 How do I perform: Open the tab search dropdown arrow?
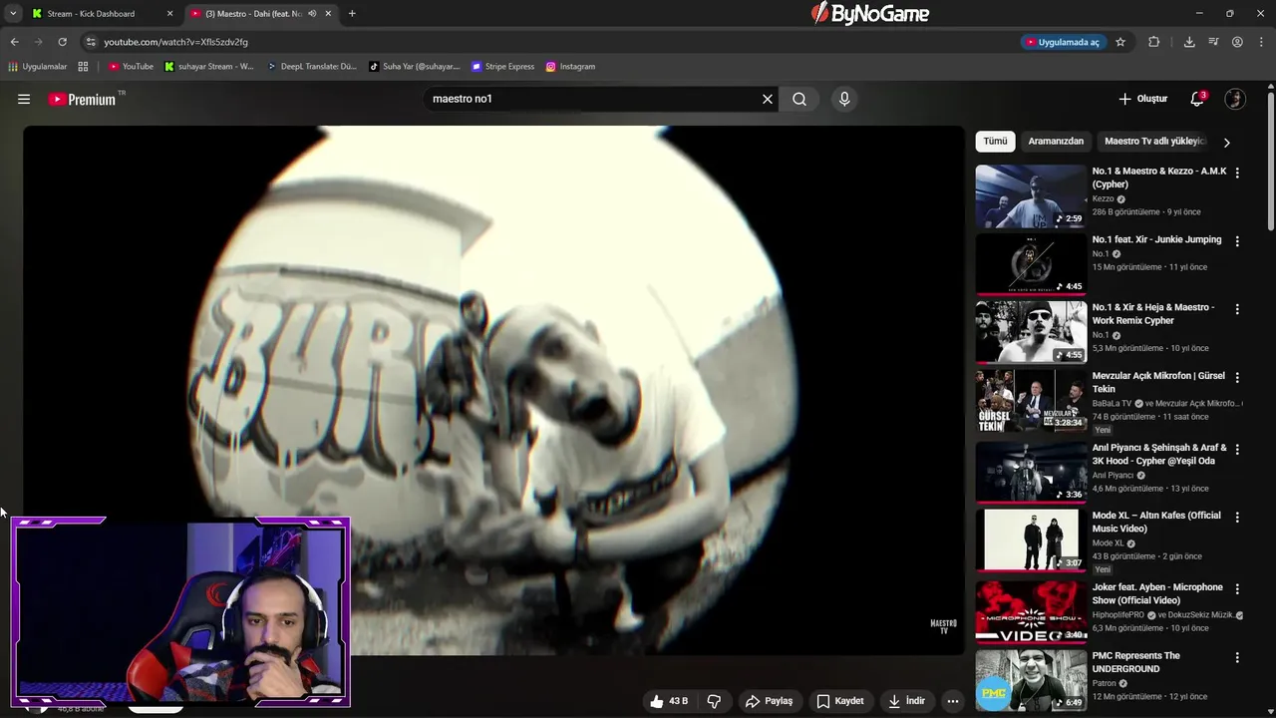tap(13, 14)
